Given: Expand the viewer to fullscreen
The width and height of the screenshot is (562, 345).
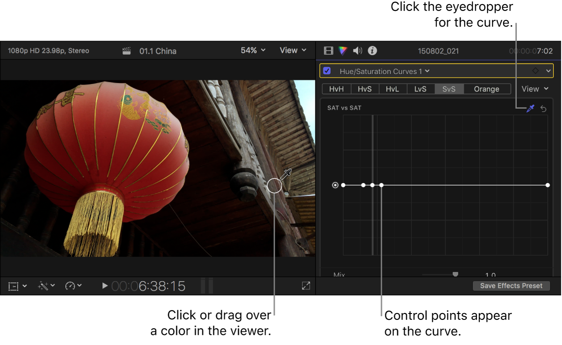Looking at the screenshot, I should point(306,286).
